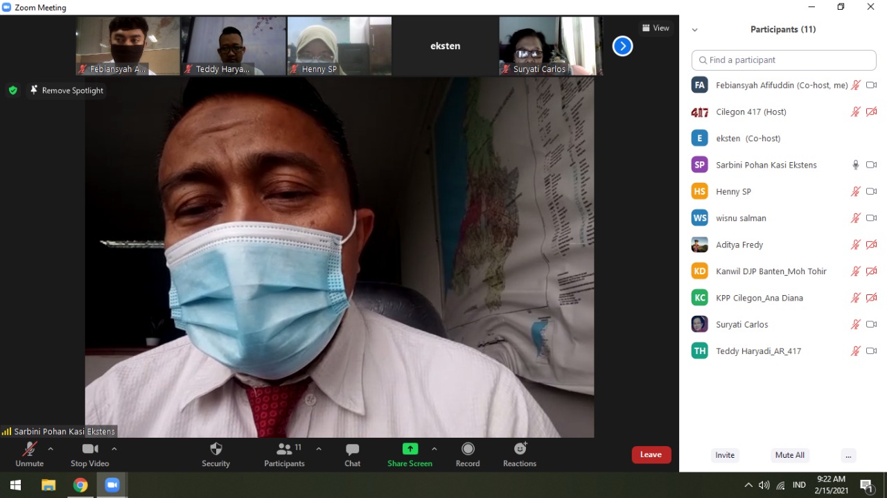Screen dimensions: 887x498
Task: Open the more options ellipsis in Participants
Action: 848,455
